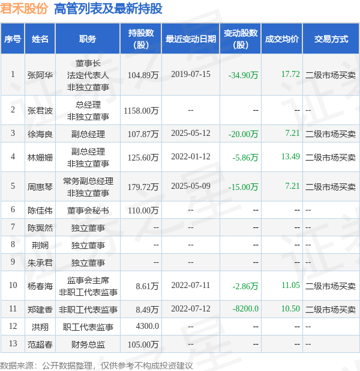The image size is (360, 371).
Task: Click 周惠琴's average price 7.21
Action: click(x=292, y=186)
